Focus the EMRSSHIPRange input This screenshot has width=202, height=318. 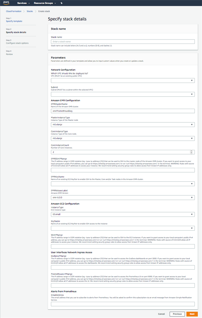coord(123,170)
